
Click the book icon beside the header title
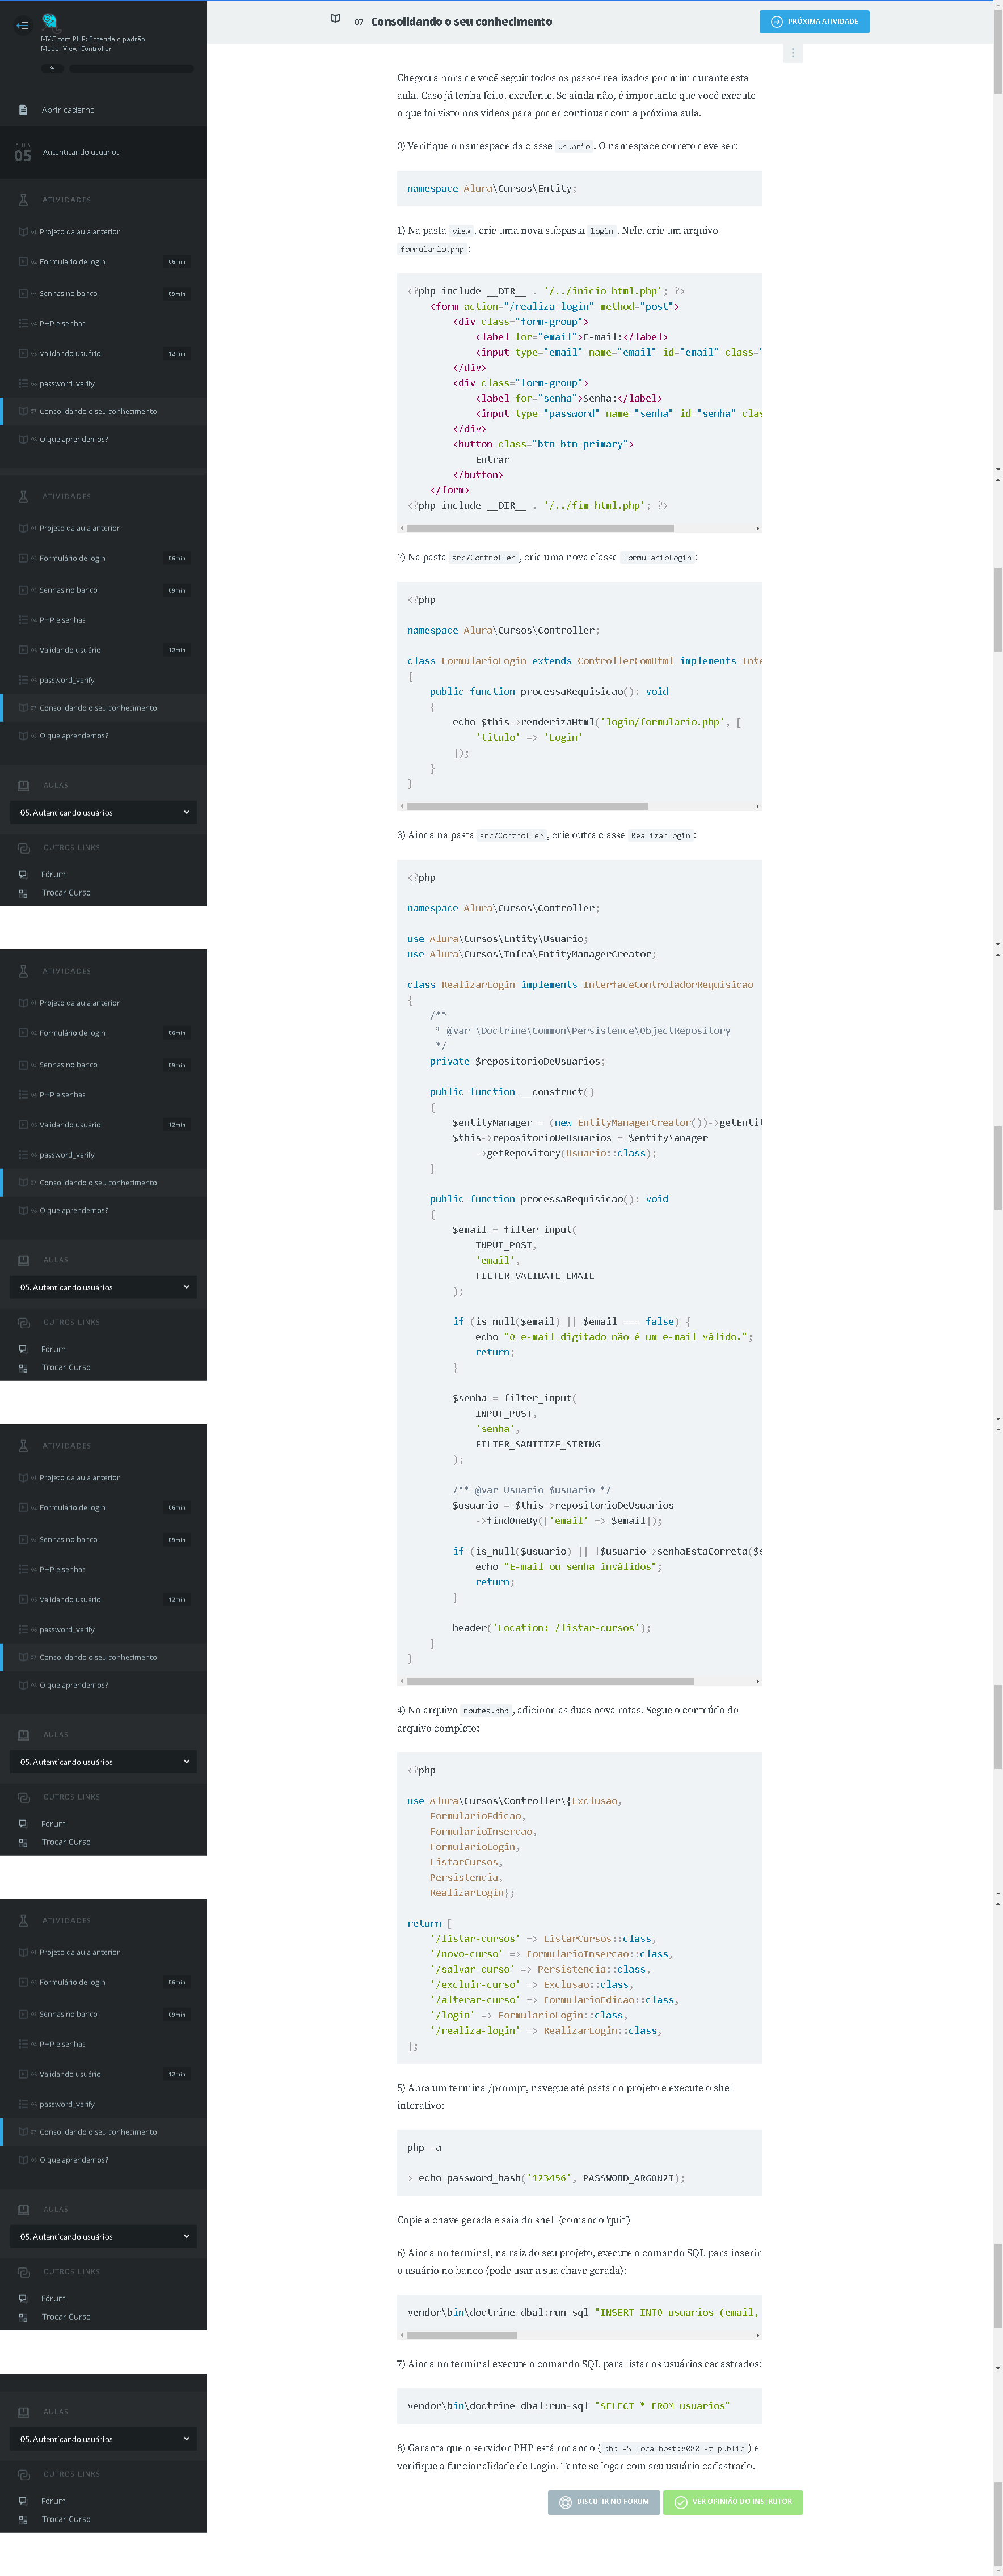tap(335, 20)
